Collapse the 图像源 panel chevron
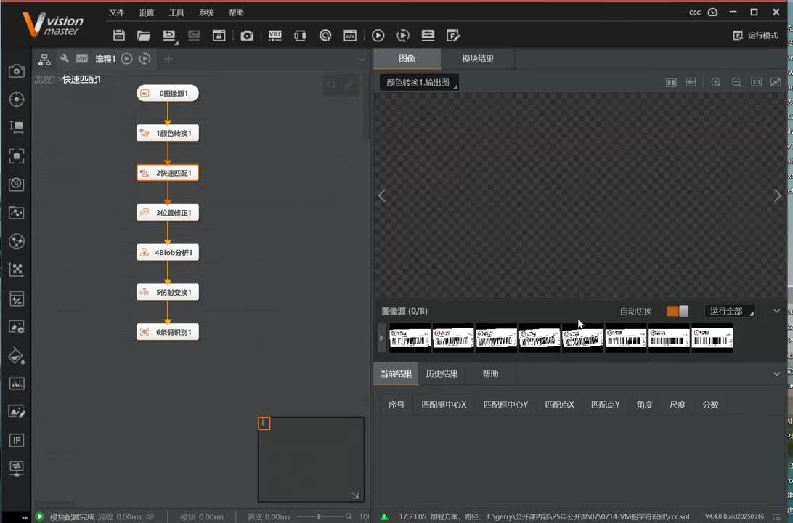The image size is (793, 523). [777, 311]
